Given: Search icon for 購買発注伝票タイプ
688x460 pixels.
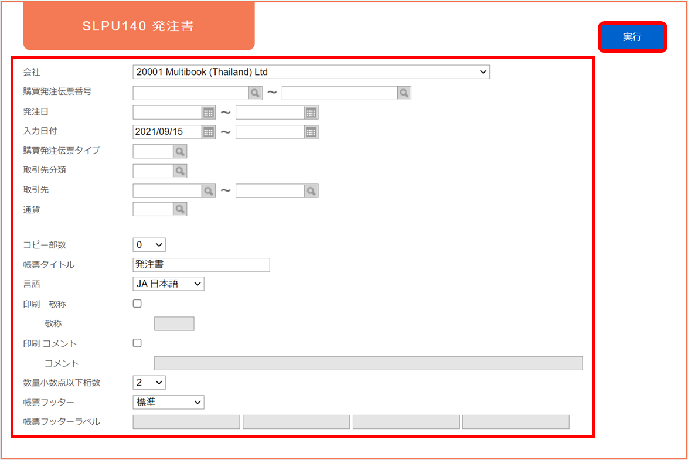Looking at the screenshot, I should [x=180, y=151].
